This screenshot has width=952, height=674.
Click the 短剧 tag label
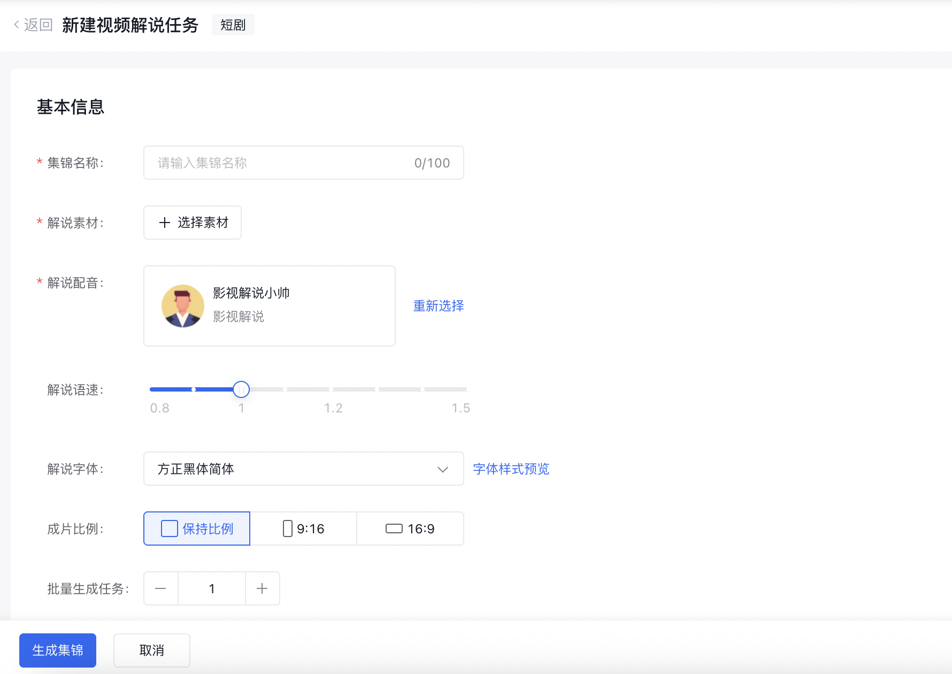coord(233,25)
